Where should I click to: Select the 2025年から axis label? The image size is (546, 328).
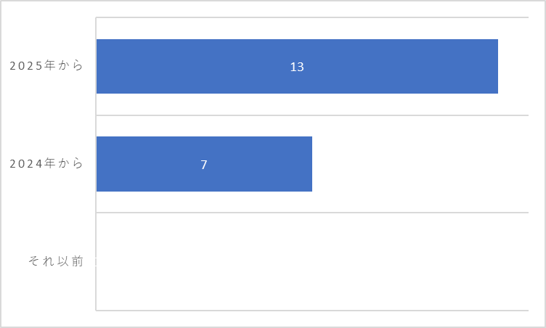click(x=46, y=65)
